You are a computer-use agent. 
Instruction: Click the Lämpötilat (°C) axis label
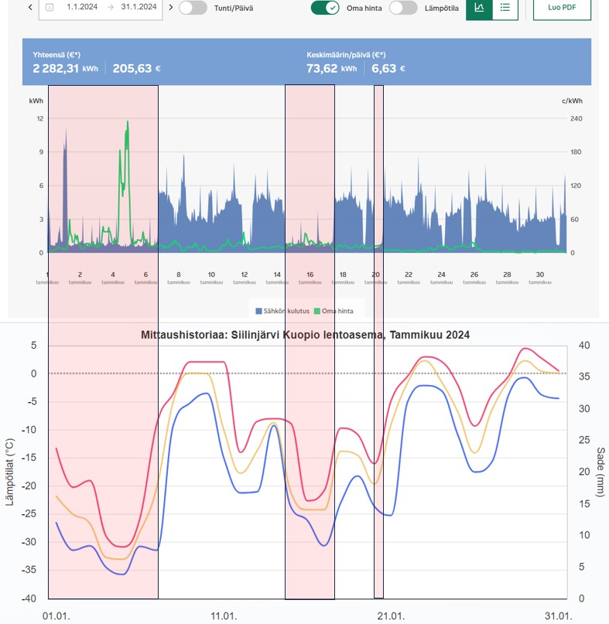click(x=9, y=472)
